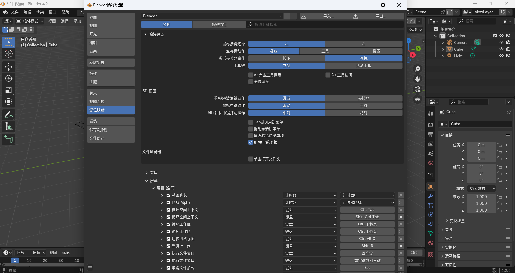
Task: Open the Tool properties tab icon
Action: pyautogui.click(x=431, y=113)
